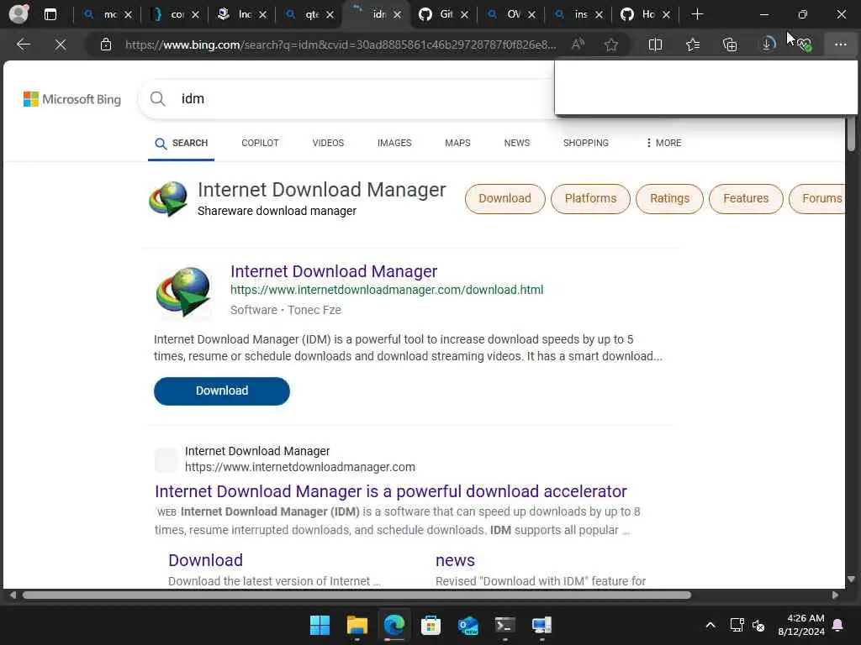
Task: Open the news sublink
Action: 455,560
